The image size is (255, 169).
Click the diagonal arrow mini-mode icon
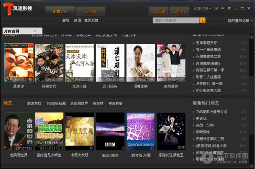pos(229,8)
